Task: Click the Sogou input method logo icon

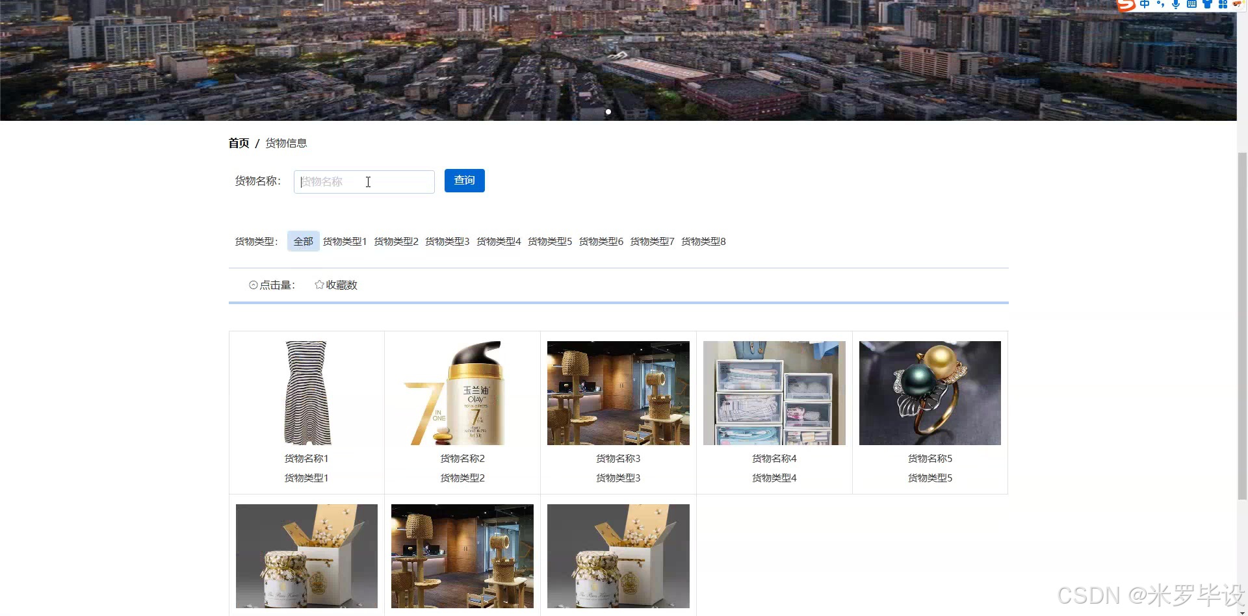Action: (1126, 5)
